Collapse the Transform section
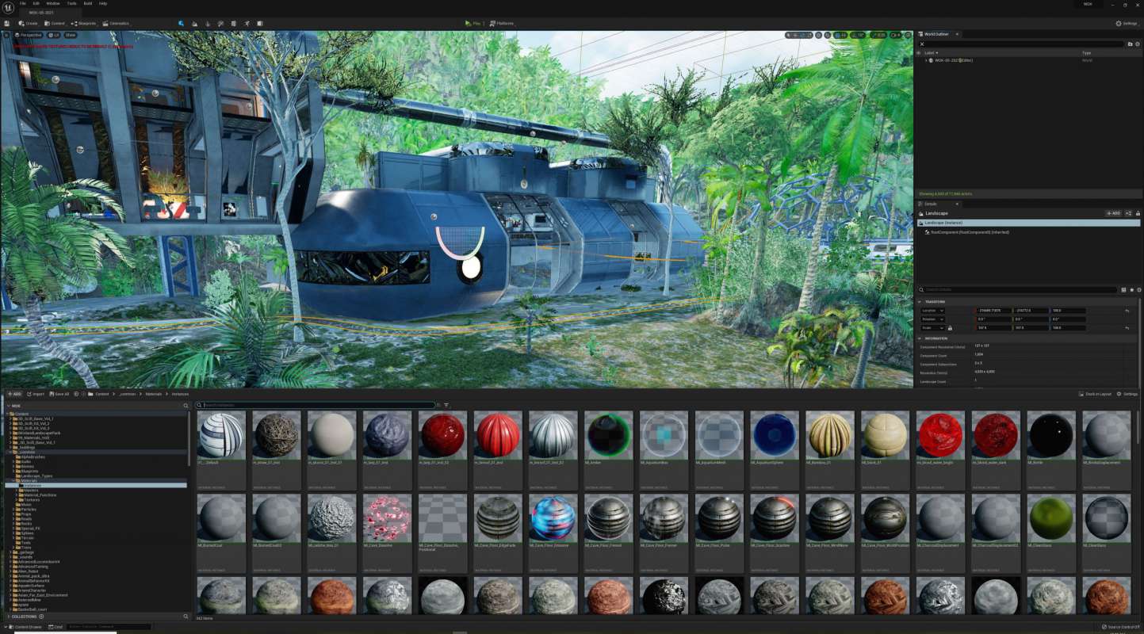This screenshot has height=634, width=1144. (920, 302)
